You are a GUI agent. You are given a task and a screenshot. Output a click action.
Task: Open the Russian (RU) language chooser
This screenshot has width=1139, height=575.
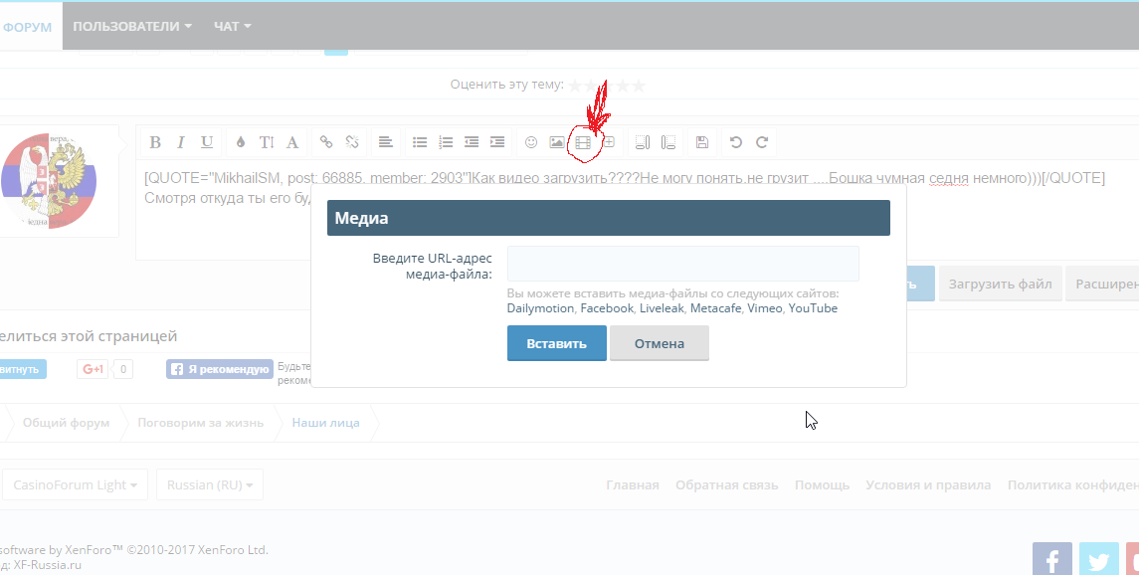coord(210,484)
